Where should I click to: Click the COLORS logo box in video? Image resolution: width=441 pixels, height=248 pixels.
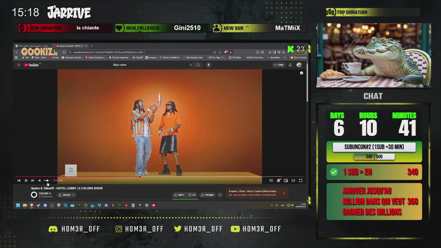(x=71, y=170)
